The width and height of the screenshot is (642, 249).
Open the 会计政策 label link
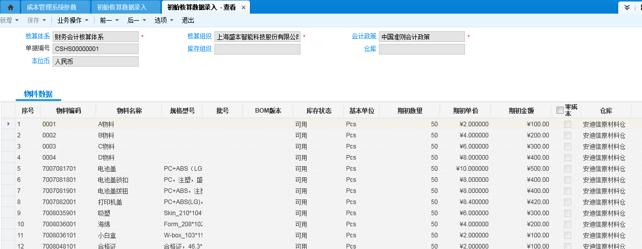point(364,36)
